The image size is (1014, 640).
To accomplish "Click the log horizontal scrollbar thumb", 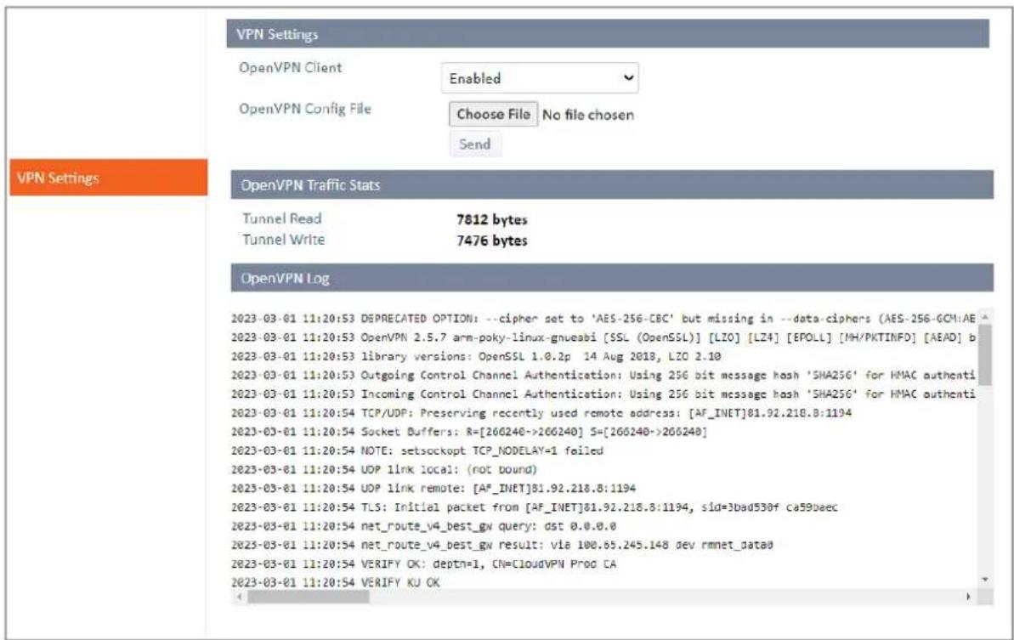I will click(309, 597).
